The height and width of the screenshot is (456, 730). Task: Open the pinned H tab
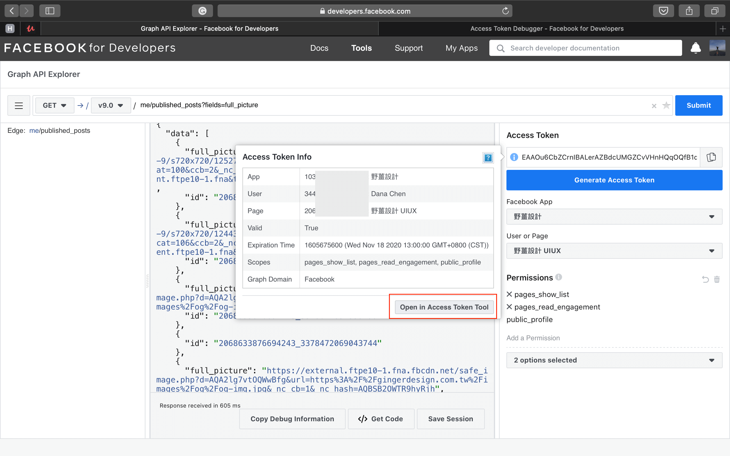click(x=10, y=29)
